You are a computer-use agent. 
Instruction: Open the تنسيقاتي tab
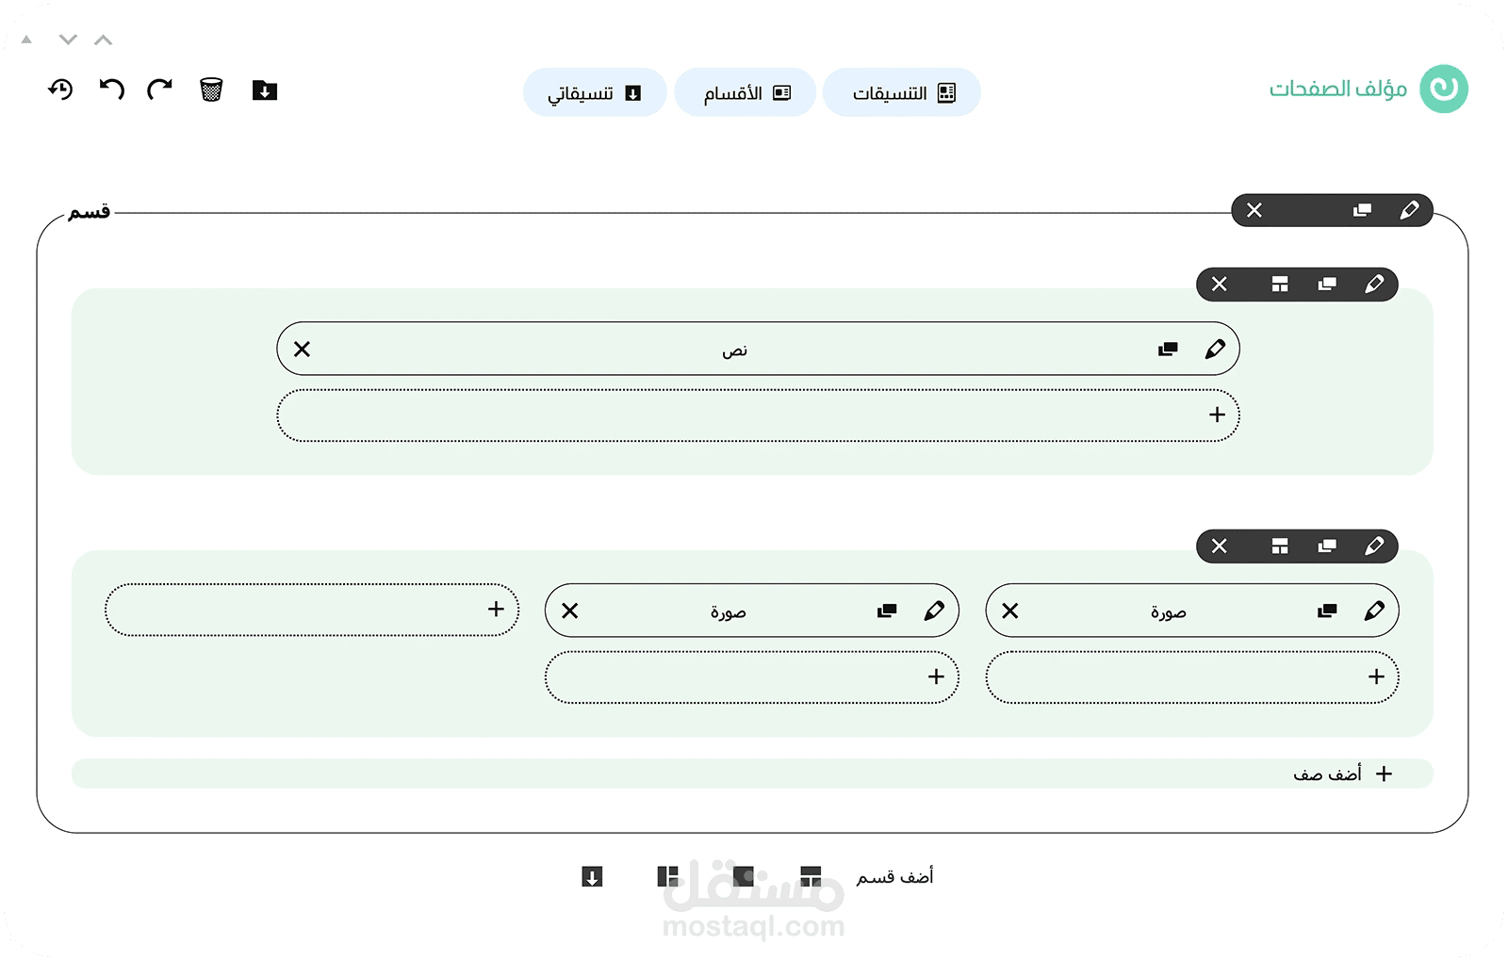[595, 92]
